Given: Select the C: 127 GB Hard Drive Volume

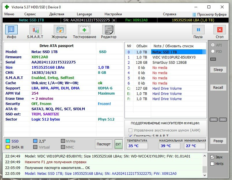Looking at the screenshot, I should click(166, 88).
